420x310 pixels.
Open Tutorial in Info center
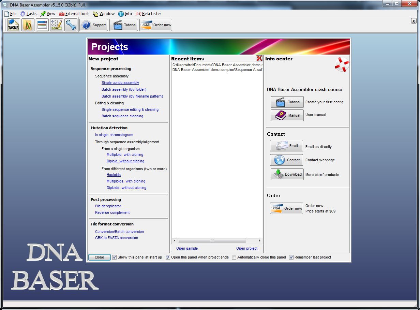pos(287,102)
